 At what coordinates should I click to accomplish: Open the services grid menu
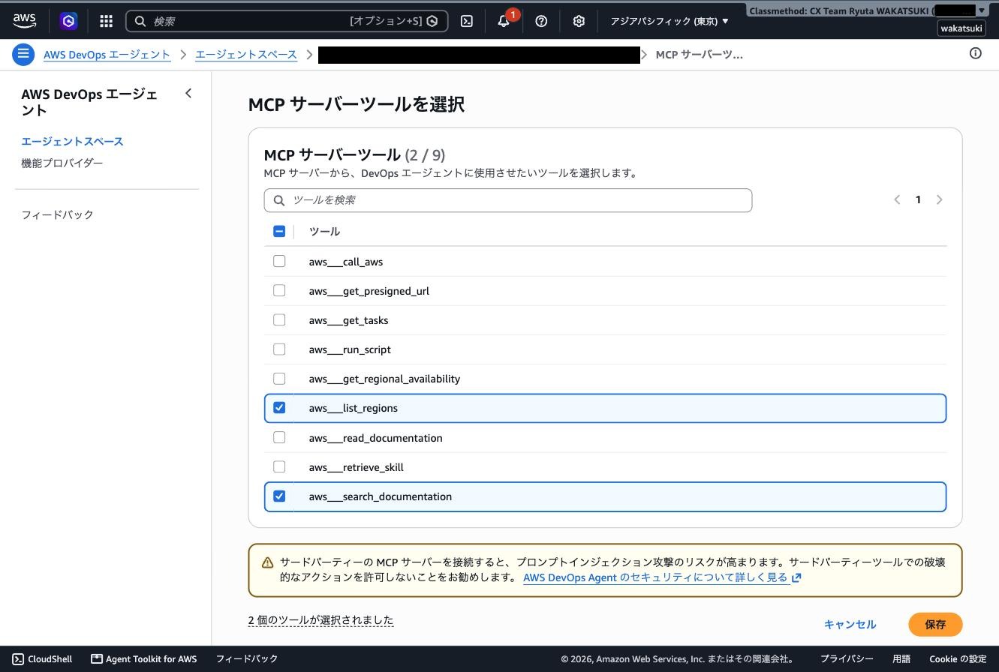coord(107,21)
